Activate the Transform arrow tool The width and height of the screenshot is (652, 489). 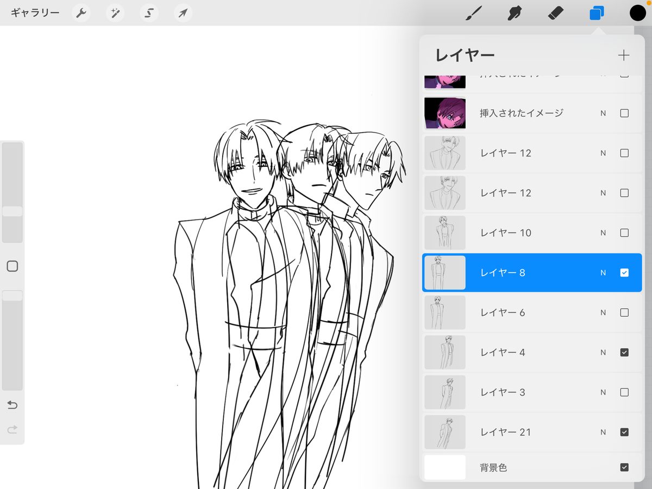click(x=183, y=13)
